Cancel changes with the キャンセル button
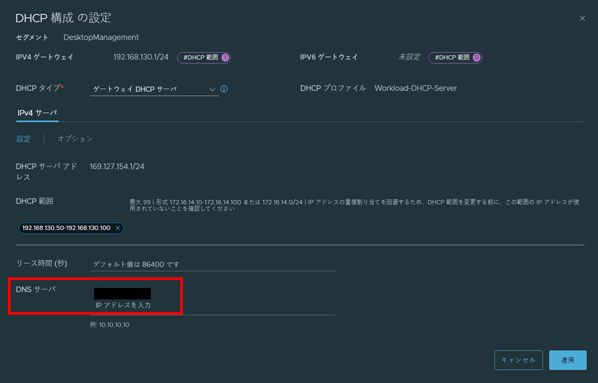598x383 pixels. 518,360
